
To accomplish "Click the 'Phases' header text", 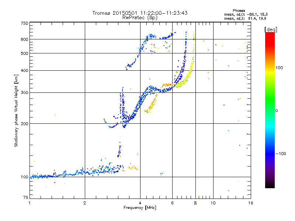I will [x=239, y=11].
